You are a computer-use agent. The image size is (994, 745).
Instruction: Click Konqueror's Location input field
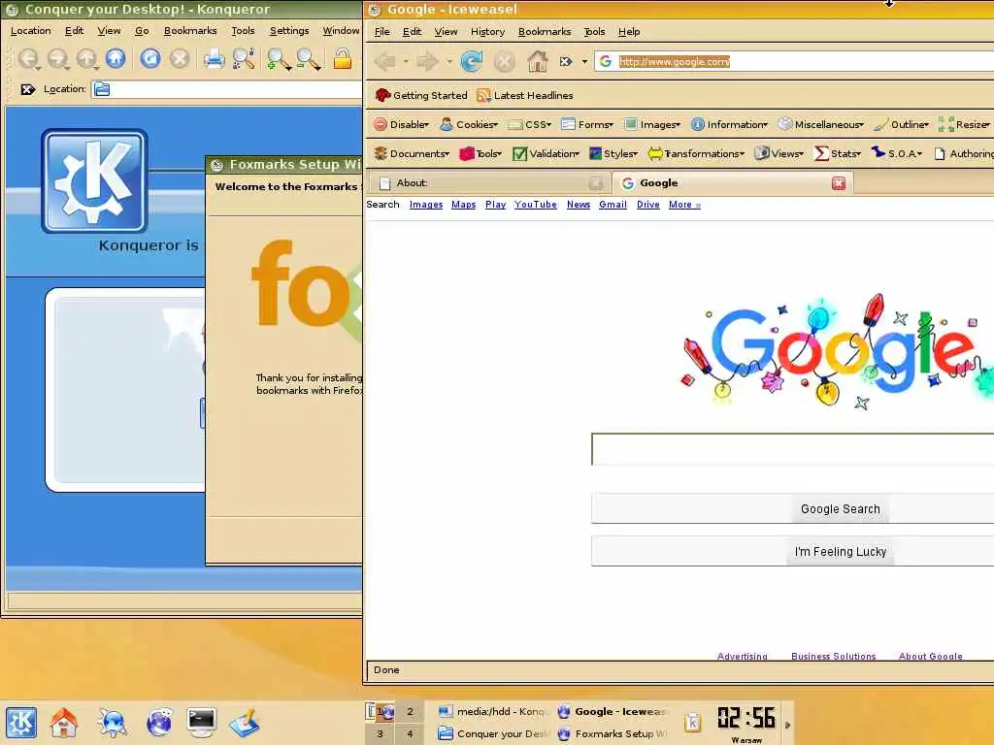228,89
